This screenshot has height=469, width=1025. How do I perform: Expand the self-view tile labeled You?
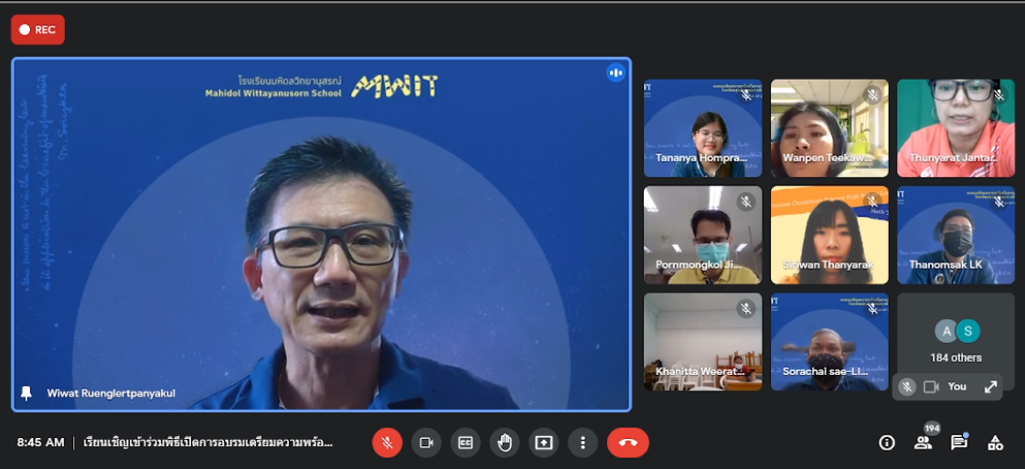tap(990, 387)
